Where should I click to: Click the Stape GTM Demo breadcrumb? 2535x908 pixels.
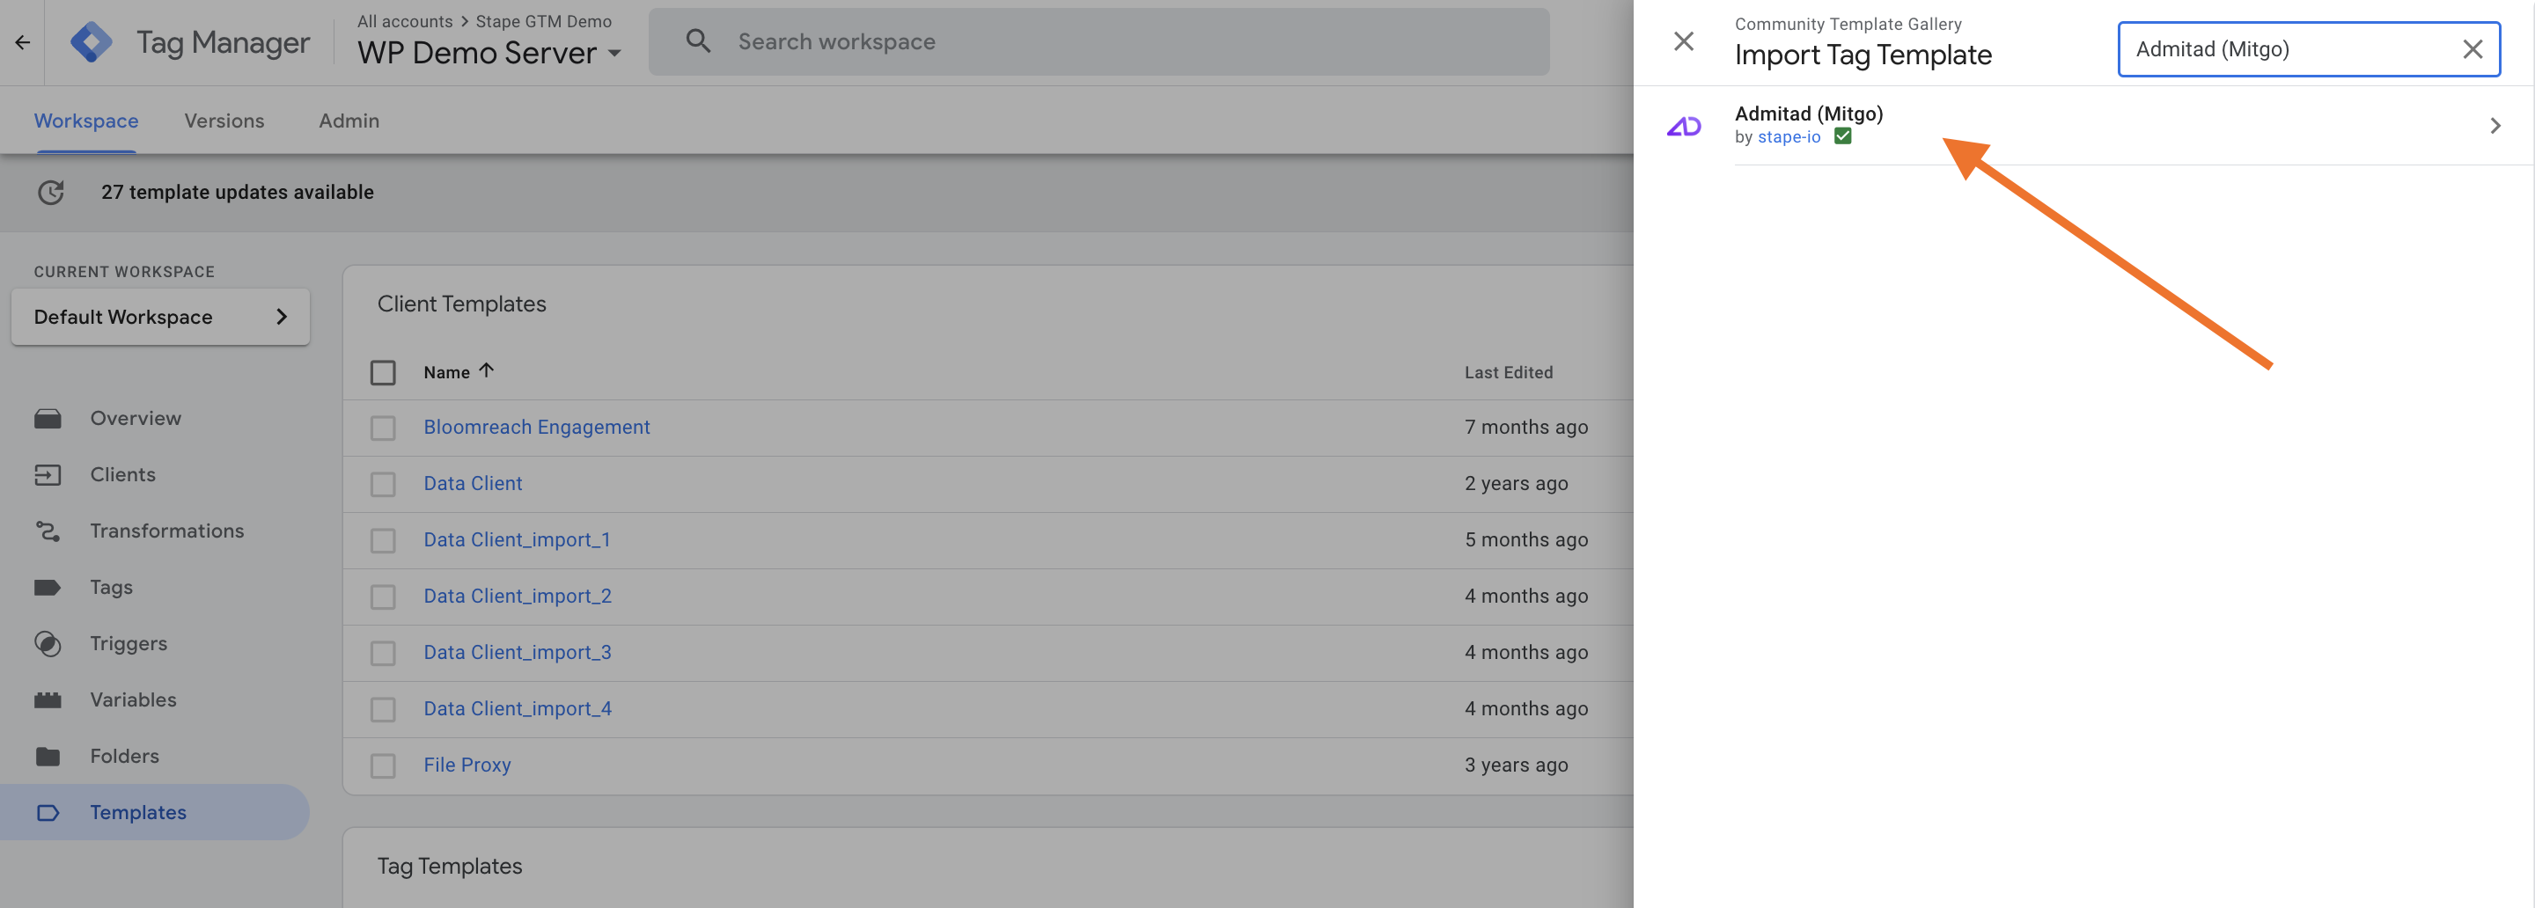tap(544, 20)
